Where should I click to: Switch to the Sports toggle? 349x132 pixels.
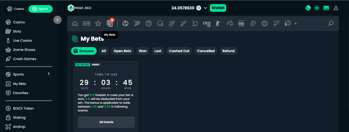[x=41, y=9]
